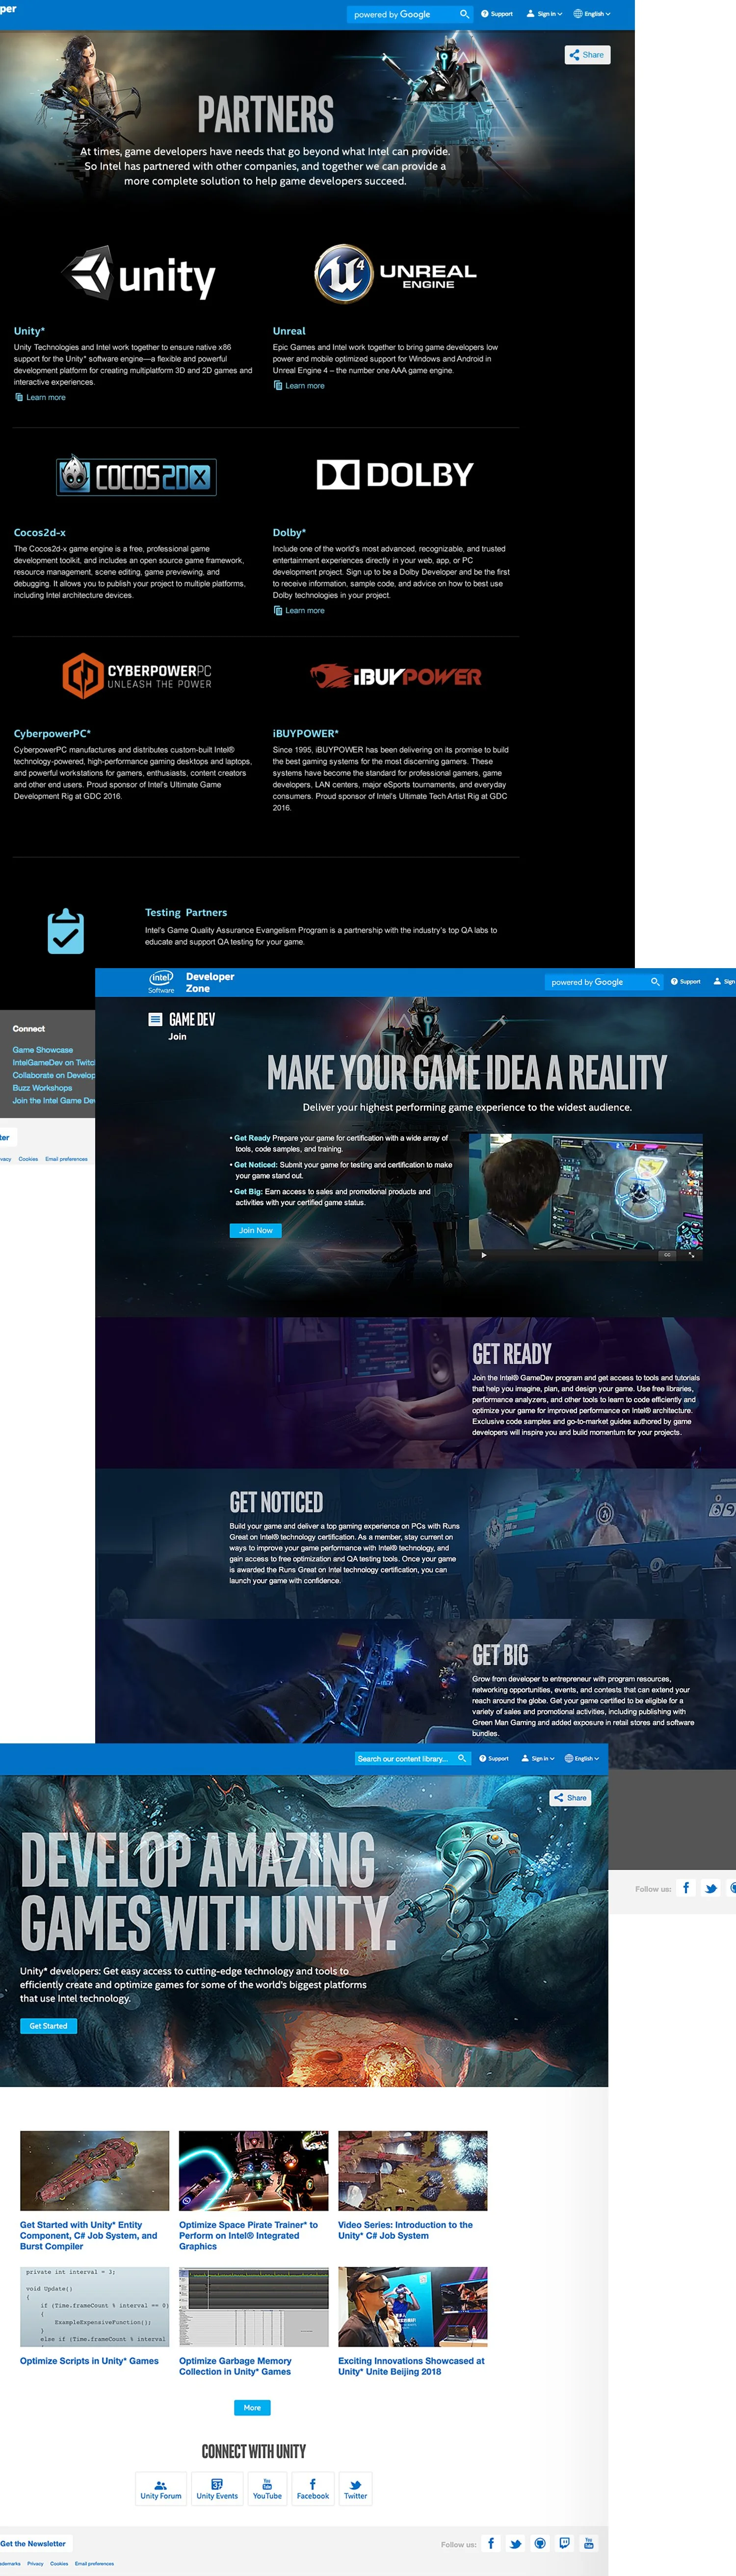The height and width of the screenshot is (2576, 736).
Task: Play the Game Dev promo video
Action: point(483,1255)
